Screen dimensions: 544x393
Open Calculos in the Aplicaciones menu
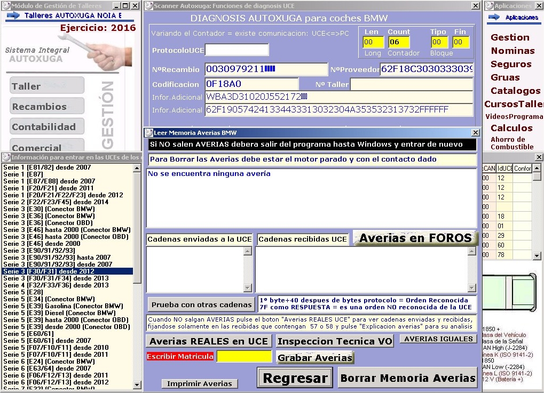point(511,128)
